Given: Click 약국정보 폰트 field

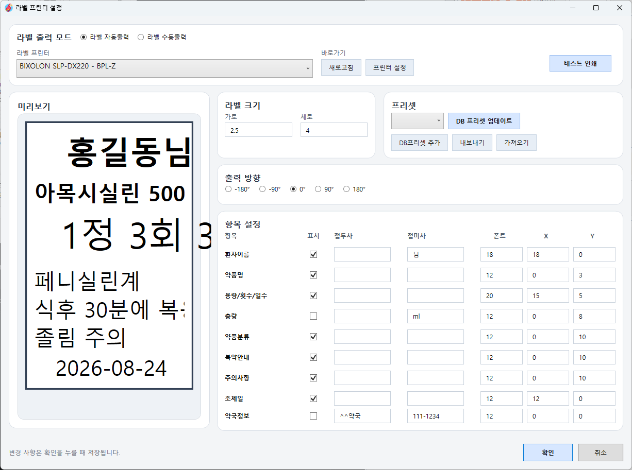Looking at the screenshot, I should (502, 416).
